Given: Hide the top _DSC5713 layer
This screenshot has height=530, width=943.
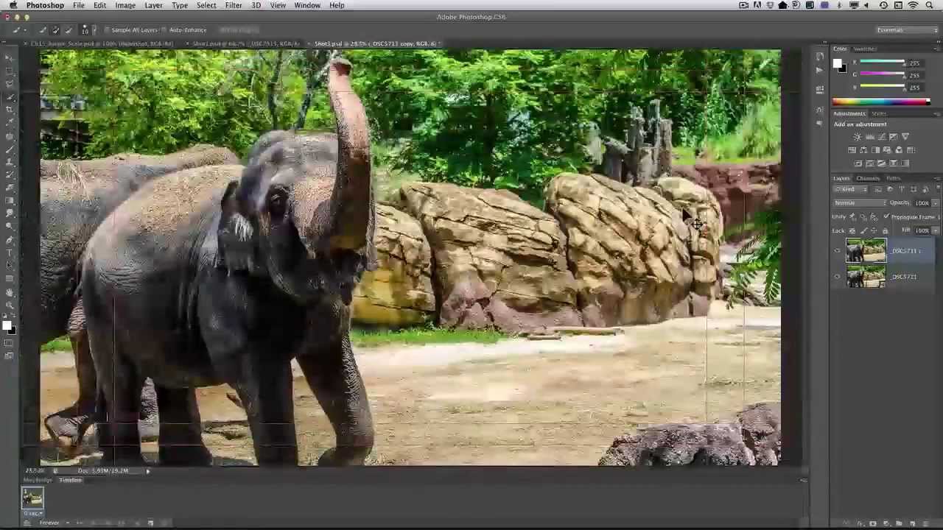Looking at the screenshot, I should pos(837,251).
